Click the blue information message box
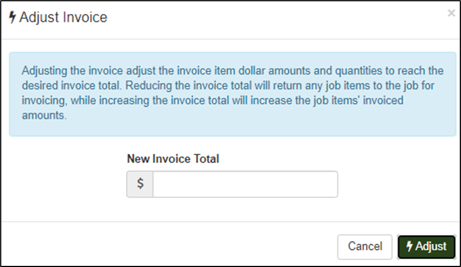 (232, 94)
